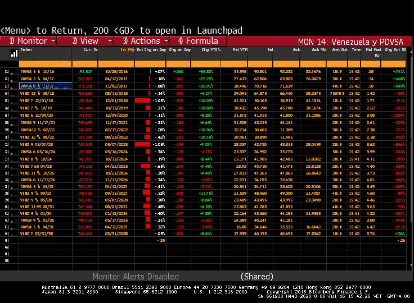Select the PDVSA 6 11/15/26 ticker
Image resolution: width=414 pixels, height=303 pixels.
38,180
